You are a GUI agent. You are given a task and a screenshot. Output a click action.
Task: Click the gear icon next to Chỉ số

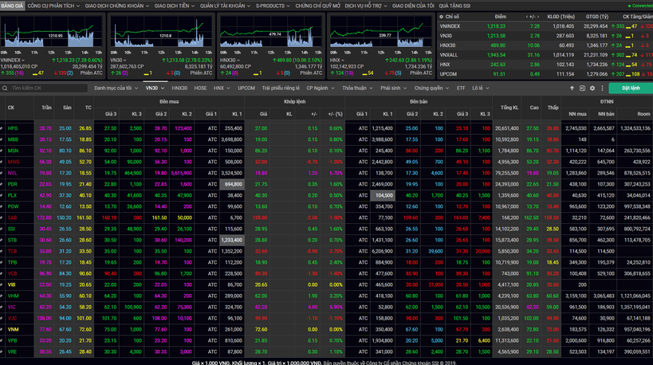pyautogui.click(x=442, y=17)
